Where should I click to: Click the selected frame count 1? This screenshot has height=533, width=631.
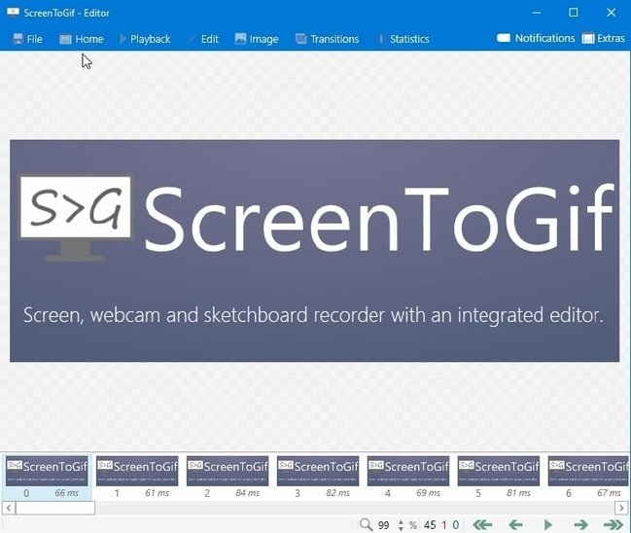pyautogui.click(x=444, y=525)
